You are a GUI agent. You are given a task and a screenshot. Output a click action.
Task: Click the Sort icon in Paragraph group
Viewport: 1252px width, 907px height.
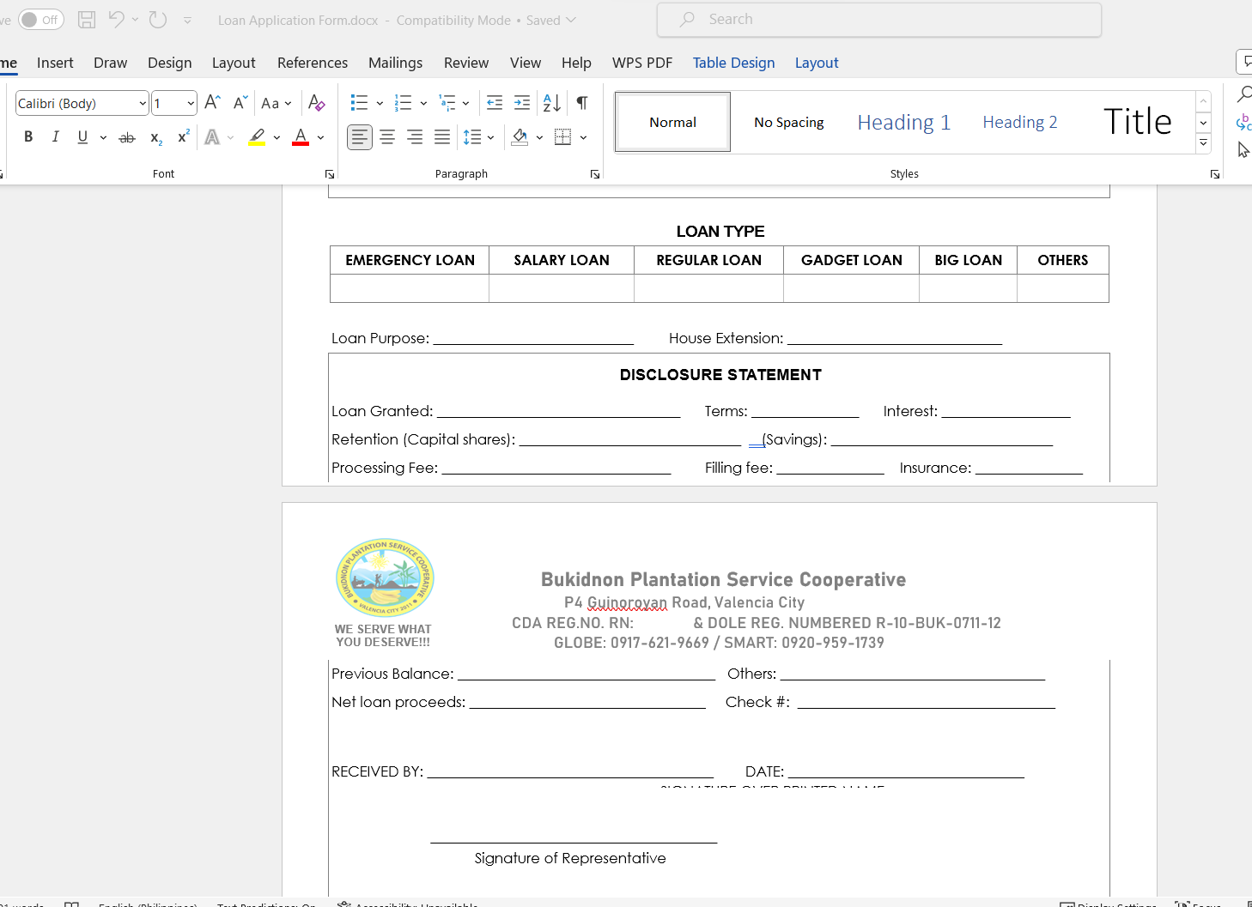point(552,103)
